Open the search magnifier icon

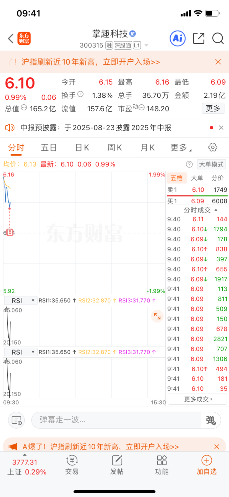point(218,38)
